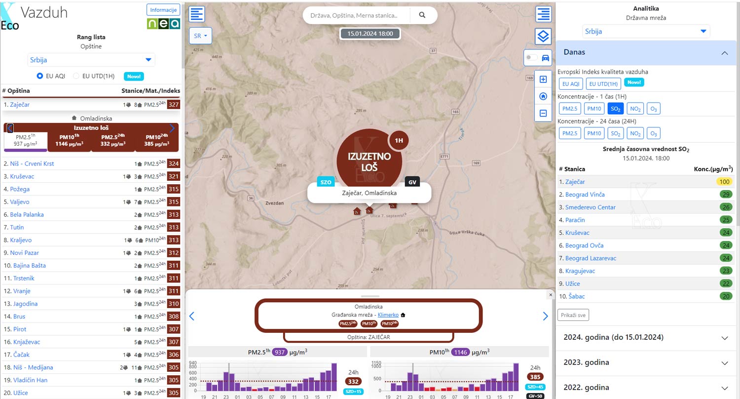The height and width of the screenshot is (399, 740).
Task: Click the map home reset icon
Action: click(543, 96)
